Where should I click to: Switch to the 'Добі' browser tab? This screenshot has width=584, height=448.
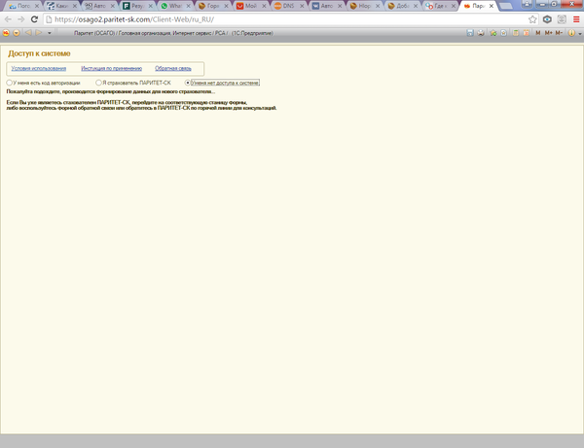click(402, 6)
